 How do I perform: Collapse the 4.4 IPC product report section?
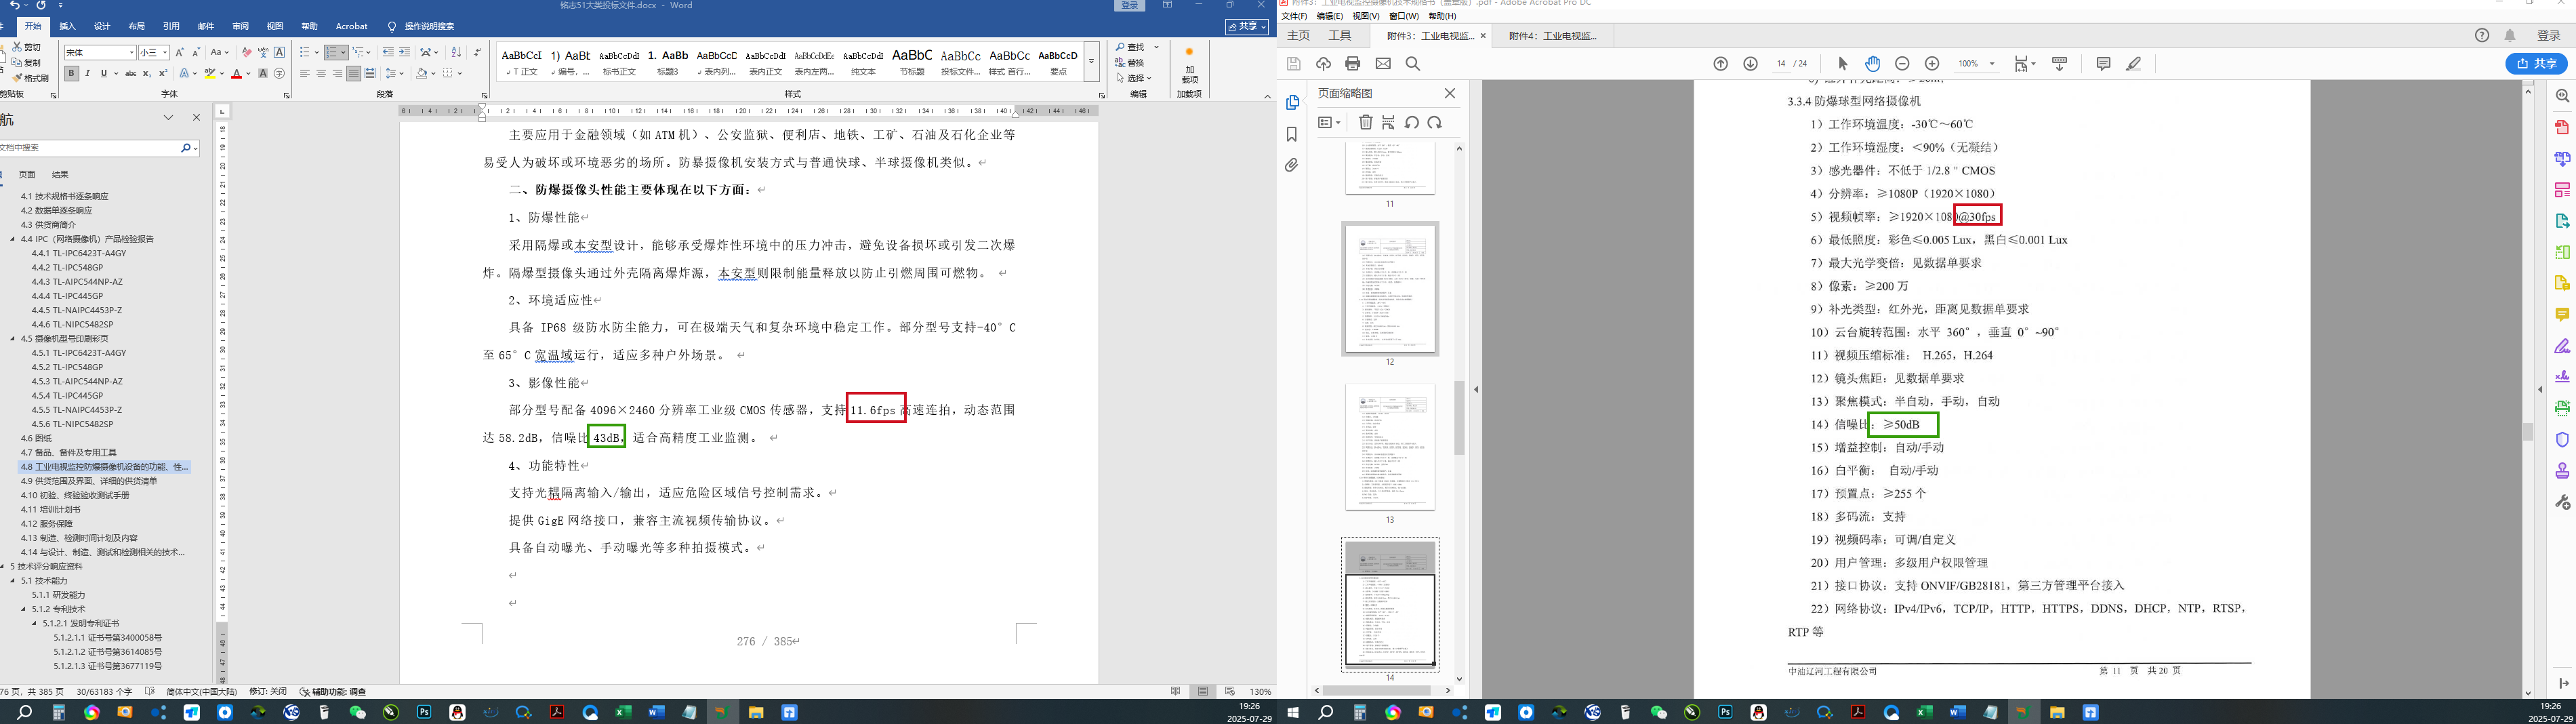13,239
